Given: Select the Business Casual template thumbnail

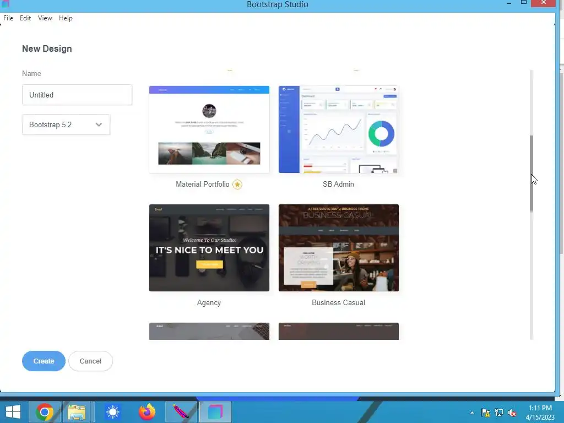Looking at the screenshot, I should (339, 248).
